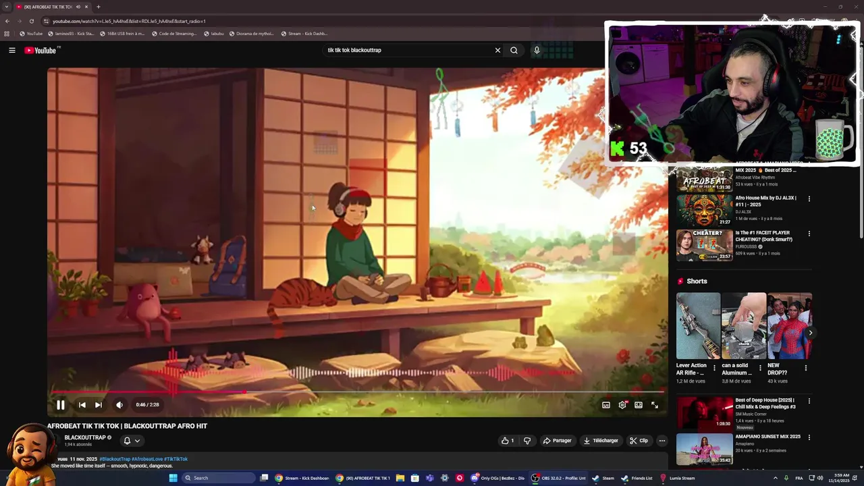Open the labubu bookmark

213,33
